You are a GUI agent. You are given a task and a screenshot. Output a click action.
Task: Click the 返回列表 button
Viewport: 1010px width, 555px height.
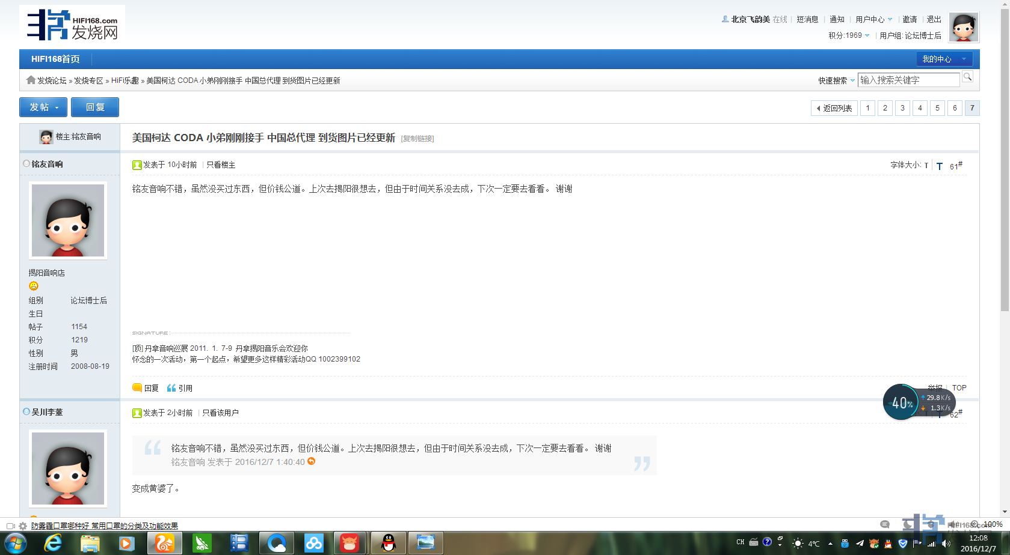(834, 108)
